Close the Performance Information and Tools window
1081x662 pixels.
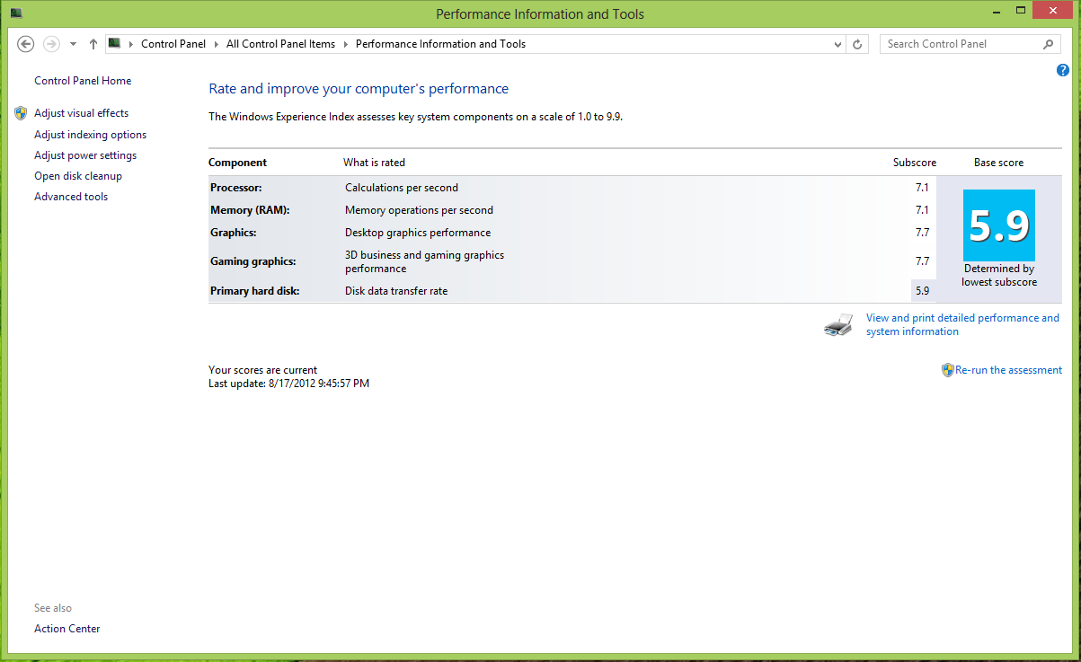tap(1052, 12)
